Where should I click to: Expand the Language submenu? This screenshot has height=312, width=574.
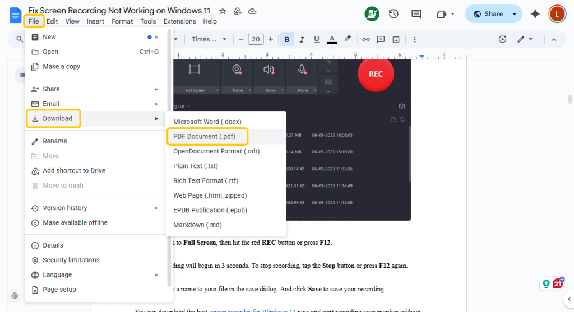(x=95, y=274)
